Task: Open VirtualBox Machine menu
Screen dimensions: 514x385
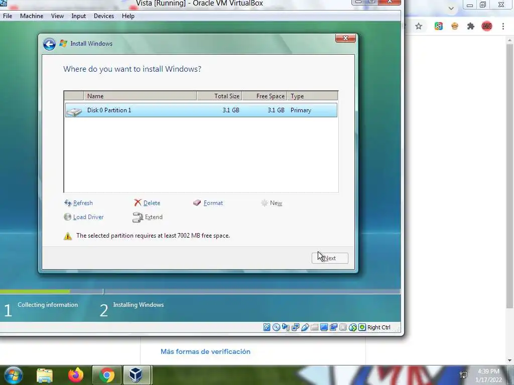Action: (x=32, y=16)
